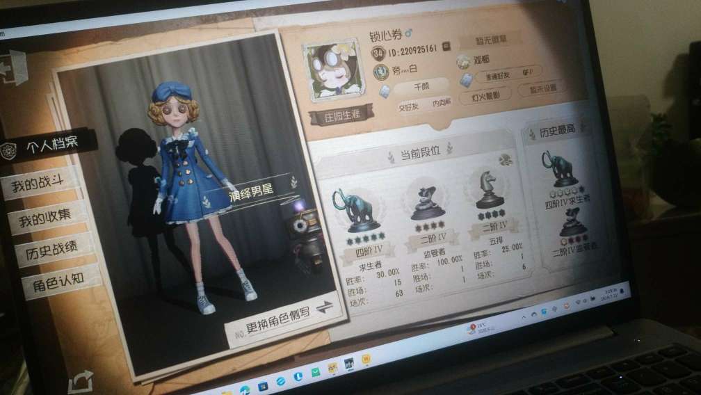Click the male gender symbol beside the name
Screen dimensions: 701x395
tap(409, 33)
